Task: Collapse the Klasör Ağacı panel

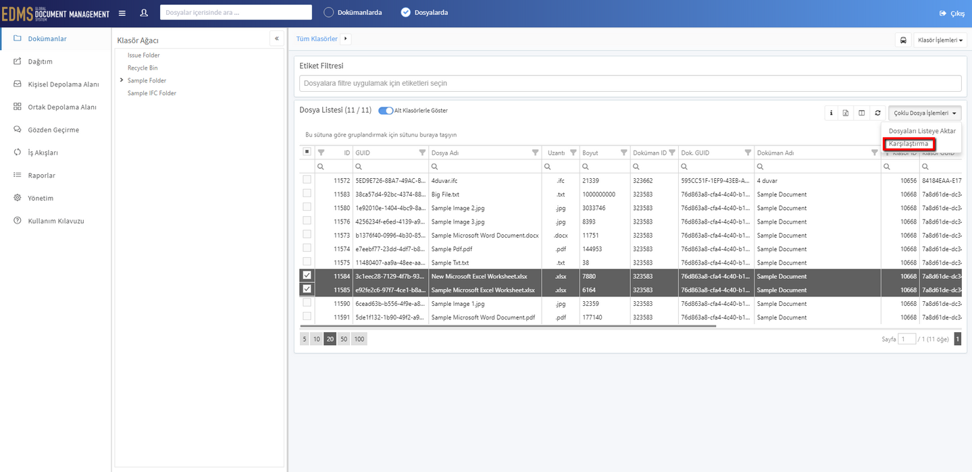Action: [x=276, y=38]
